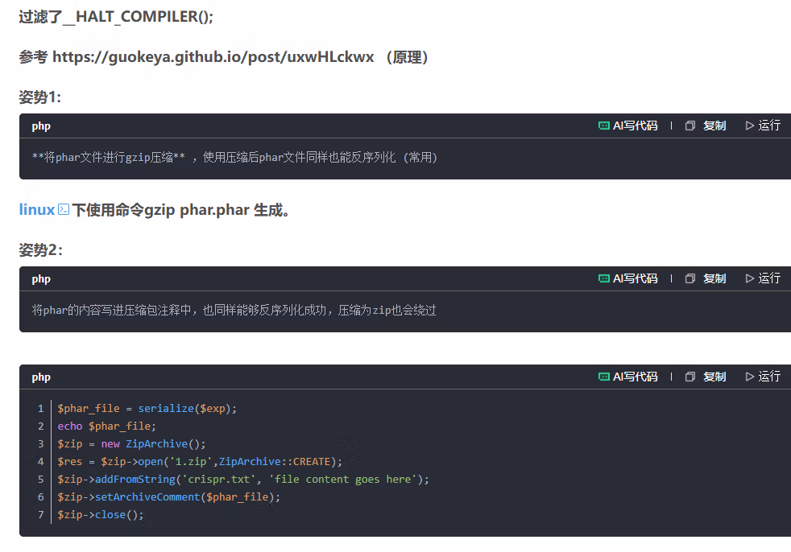Viewport: 791px width, 552px height.
Task: Click line number 4 in code gutter
Action: pos(41,462)
